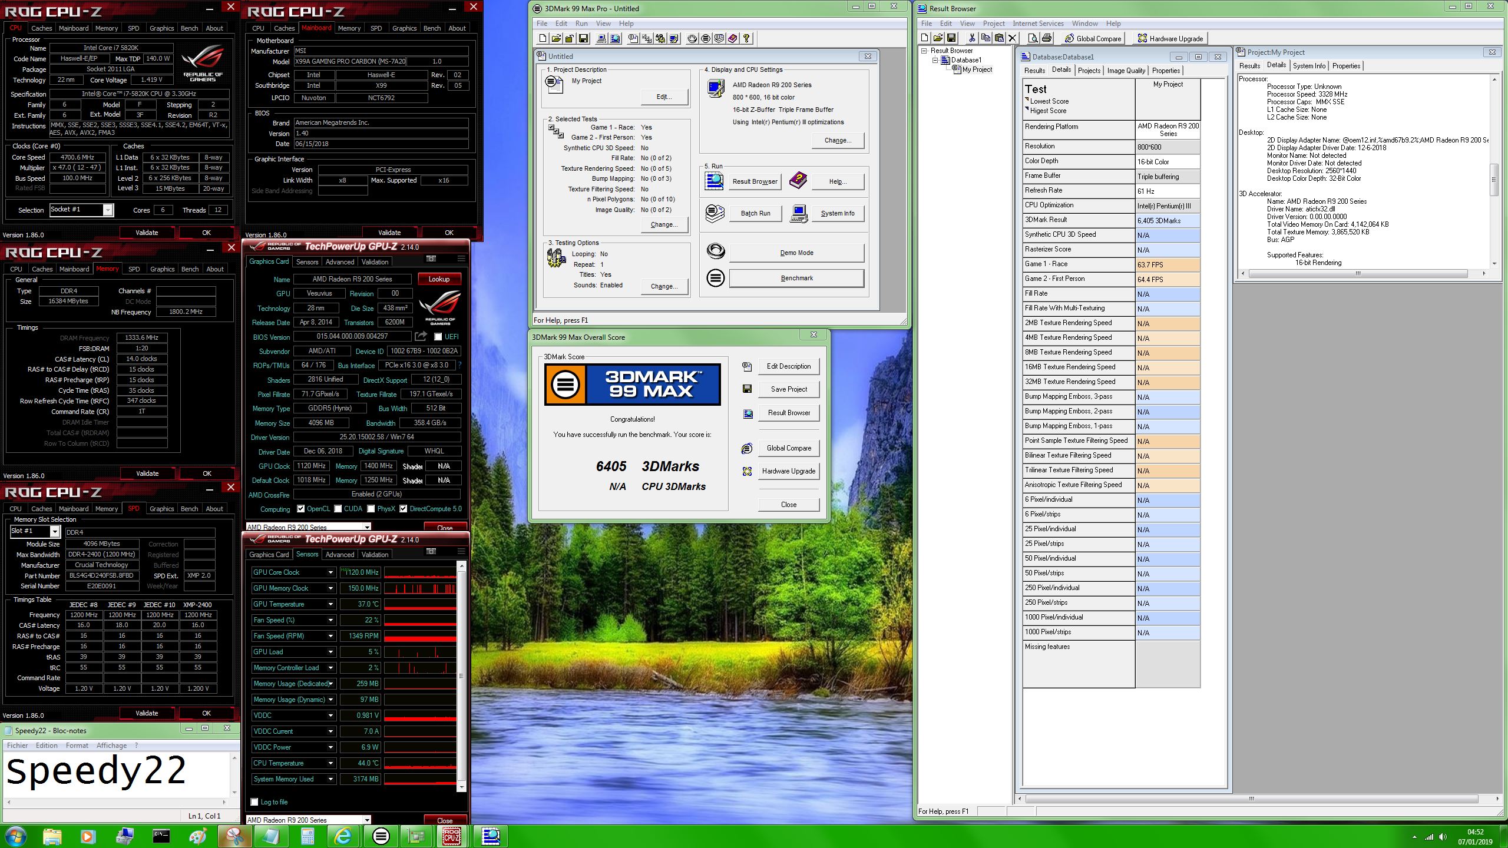This screenshot has height=848, width=1508.
Task: Toggle UEFI checkbox in GPU-Z
Action: pyautogui.click(x=438, y=337)
